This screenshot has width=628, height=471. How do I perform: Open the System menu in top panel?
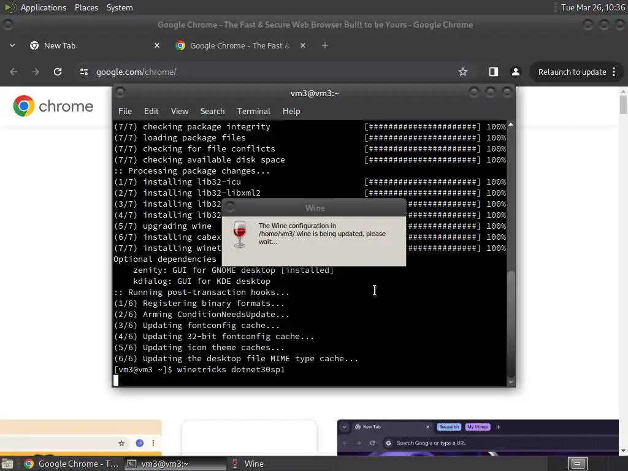(x=120, y=7)
